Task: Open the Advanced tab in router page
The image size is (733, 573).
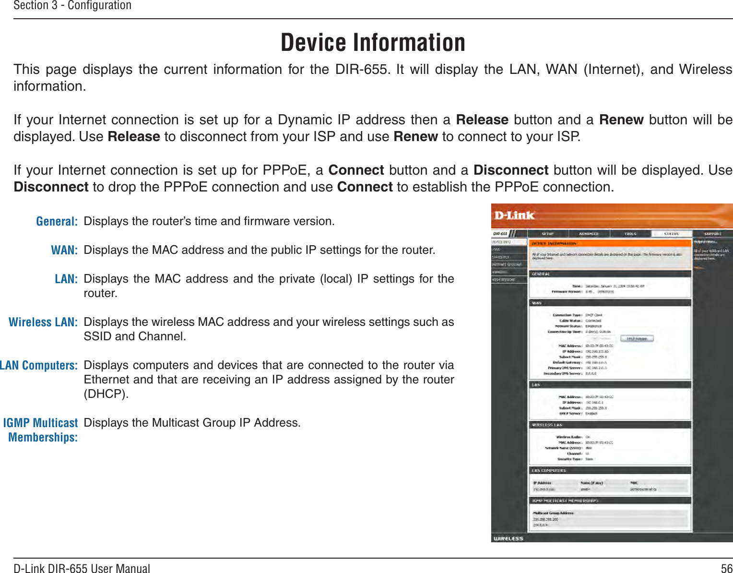Action: pyautogui.click(x=589, y=234)
